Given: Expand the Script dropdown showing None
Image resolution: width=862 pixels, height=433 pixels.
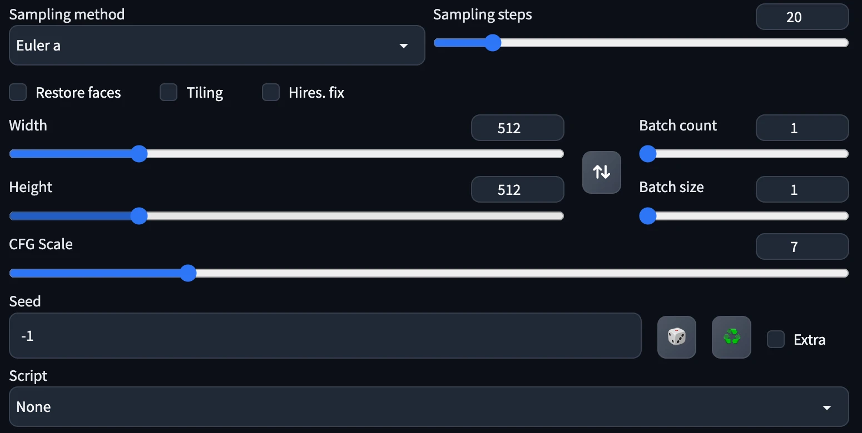Looking at the screenshot, I should [x=429, y=407].
